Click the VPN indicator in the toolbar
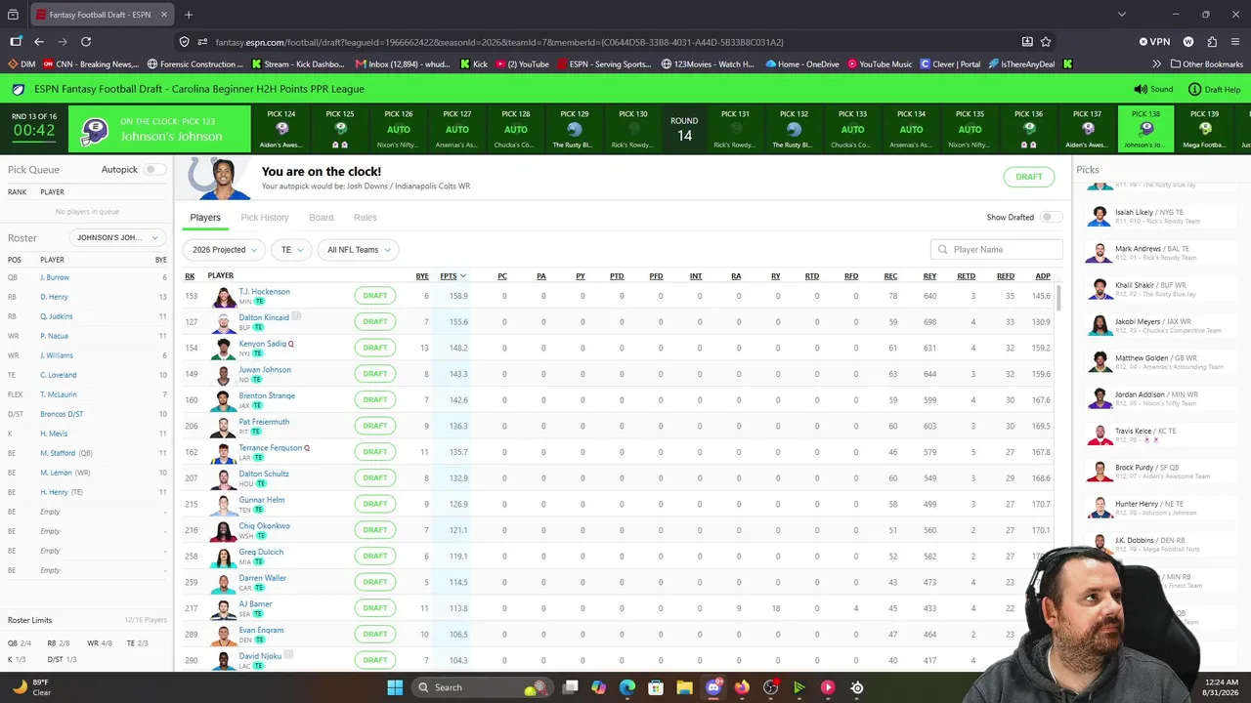 point(1154,42)
